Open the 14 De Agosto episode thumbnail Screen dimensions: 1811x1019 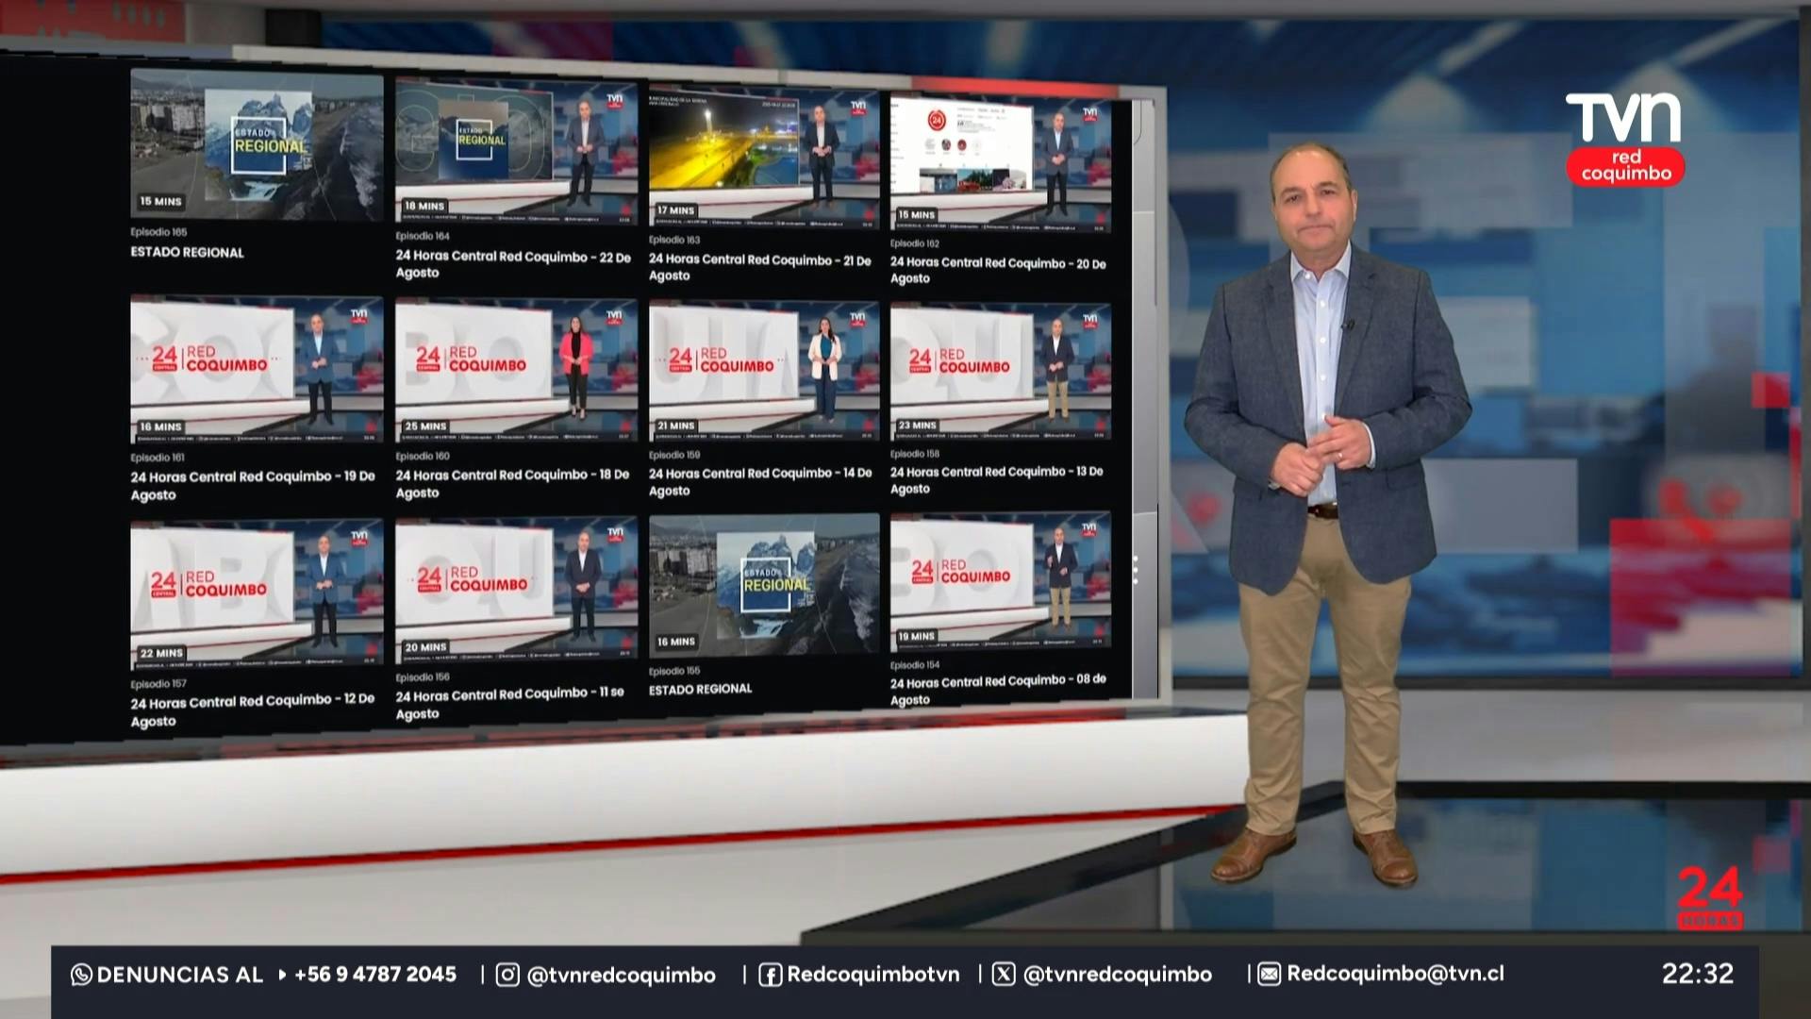pyautogui.click(x=764, y=371)
